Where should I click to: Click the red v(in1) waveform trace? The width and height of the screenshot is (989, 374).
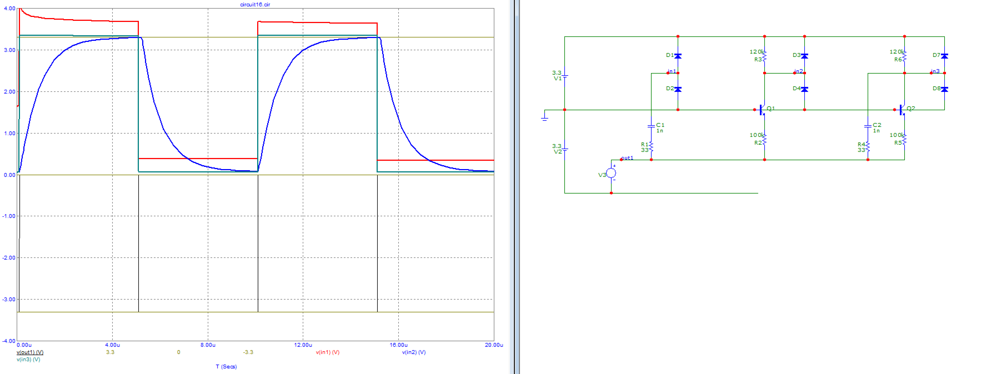[198, 158]
